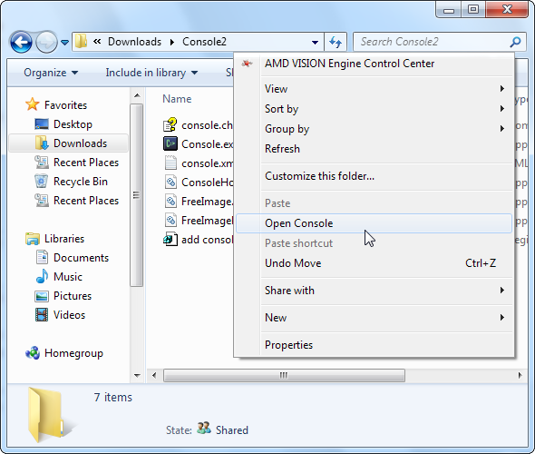
Task: Click the Libraries folder icon
Action: point(32,239)
